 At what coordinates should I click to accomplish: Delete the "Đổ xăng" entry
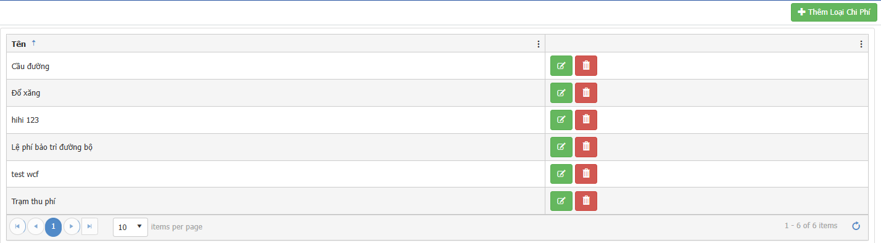[x=586, y=93]
